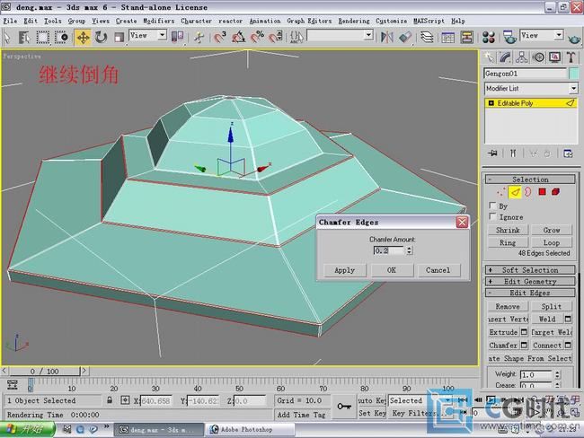Collapse the Selection rollout
The height and width of the screenshot is (438, 584).
[530, 180]
